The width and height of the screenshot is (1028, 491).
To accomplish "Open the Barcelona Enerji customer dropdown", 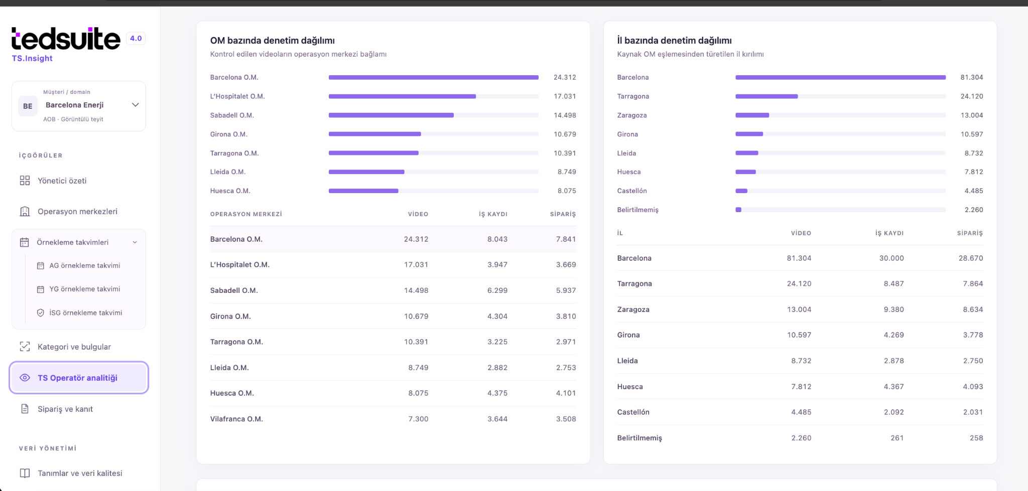I will 79,106.
